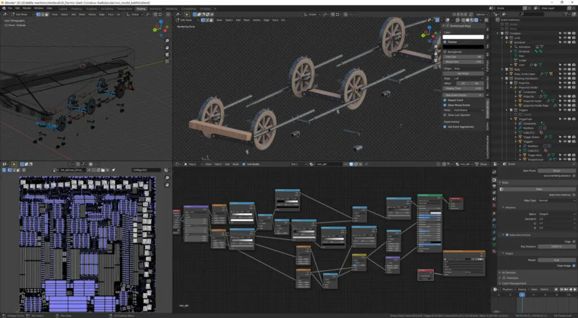Viewport: 578px width, 318px height.
Task: Open the Slot 1 dropdown in shader editor
Action: (298, 164)
